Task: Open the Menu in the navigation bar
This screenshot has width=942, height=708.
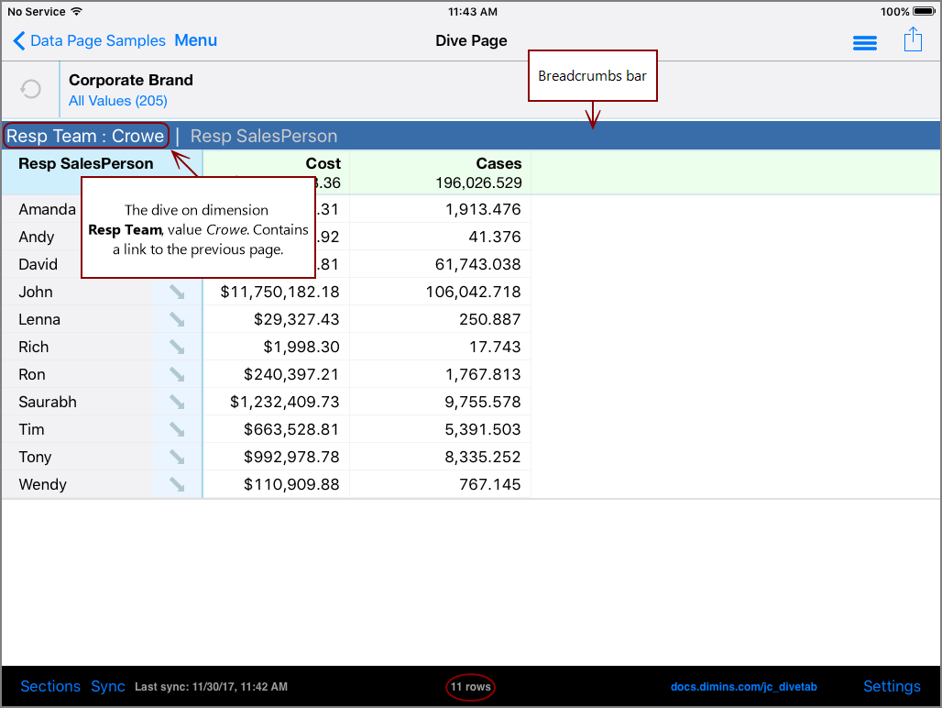Action: tap(195, 40)
